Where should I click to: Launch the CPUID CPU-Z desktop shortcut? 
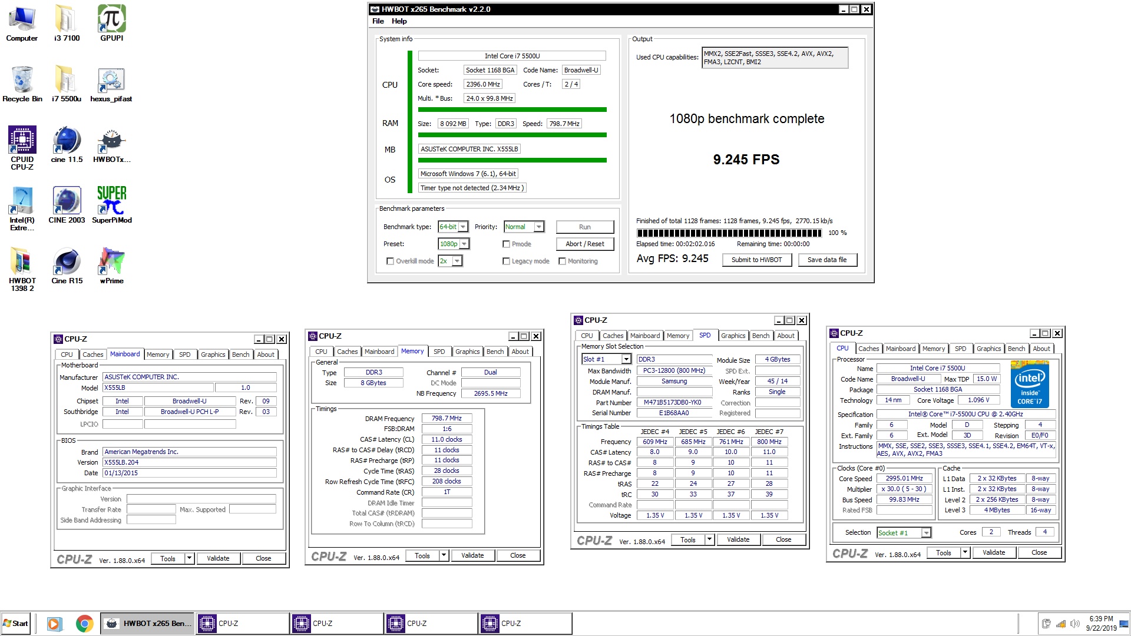click(22, 148)
